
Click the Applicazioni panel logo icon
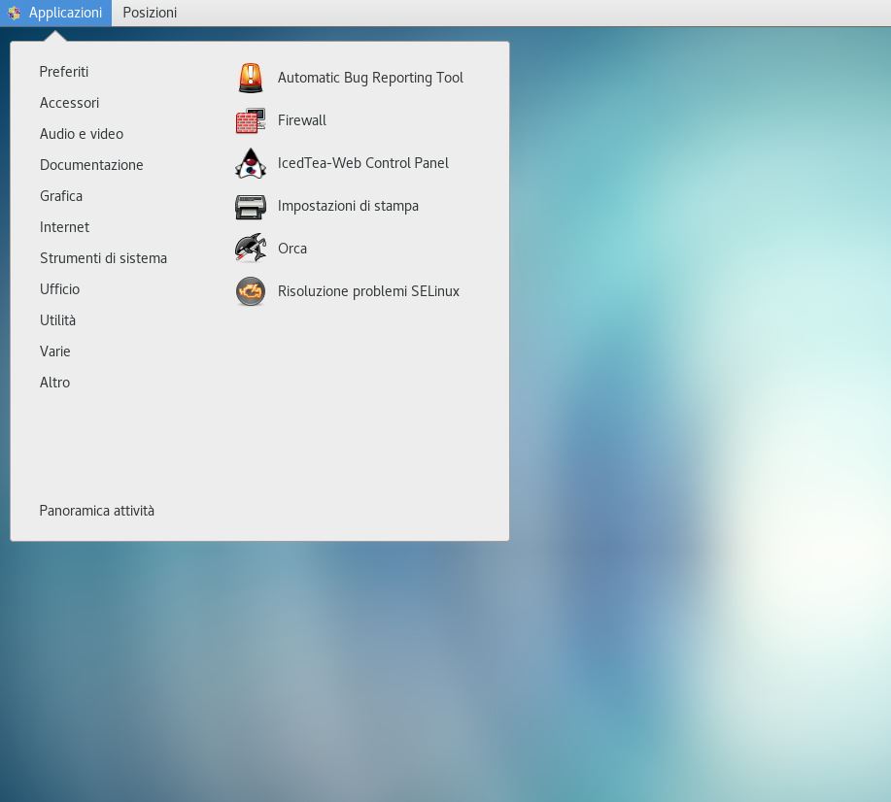coord(15,13)
